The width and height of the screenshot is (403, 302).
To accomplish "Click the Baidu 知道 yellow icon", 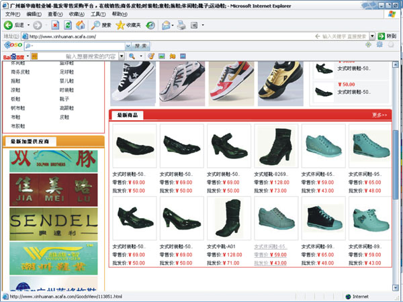I will (x=172, y=56).
